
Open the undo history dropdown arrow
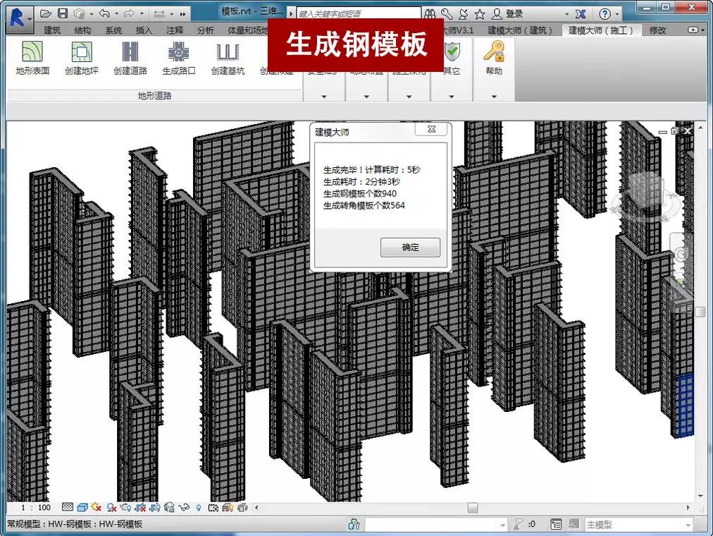[116, 14]
